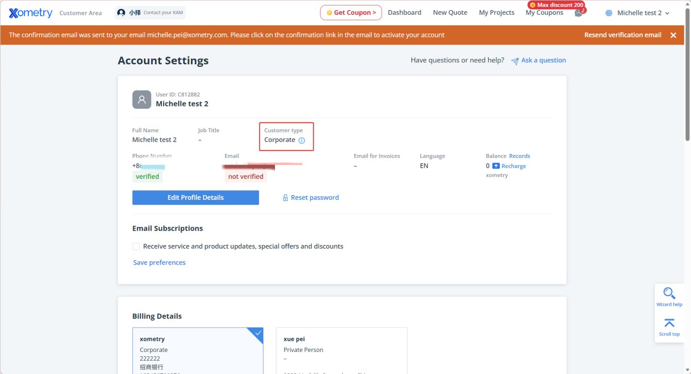Go to My Projects

(x=496, y=13)
